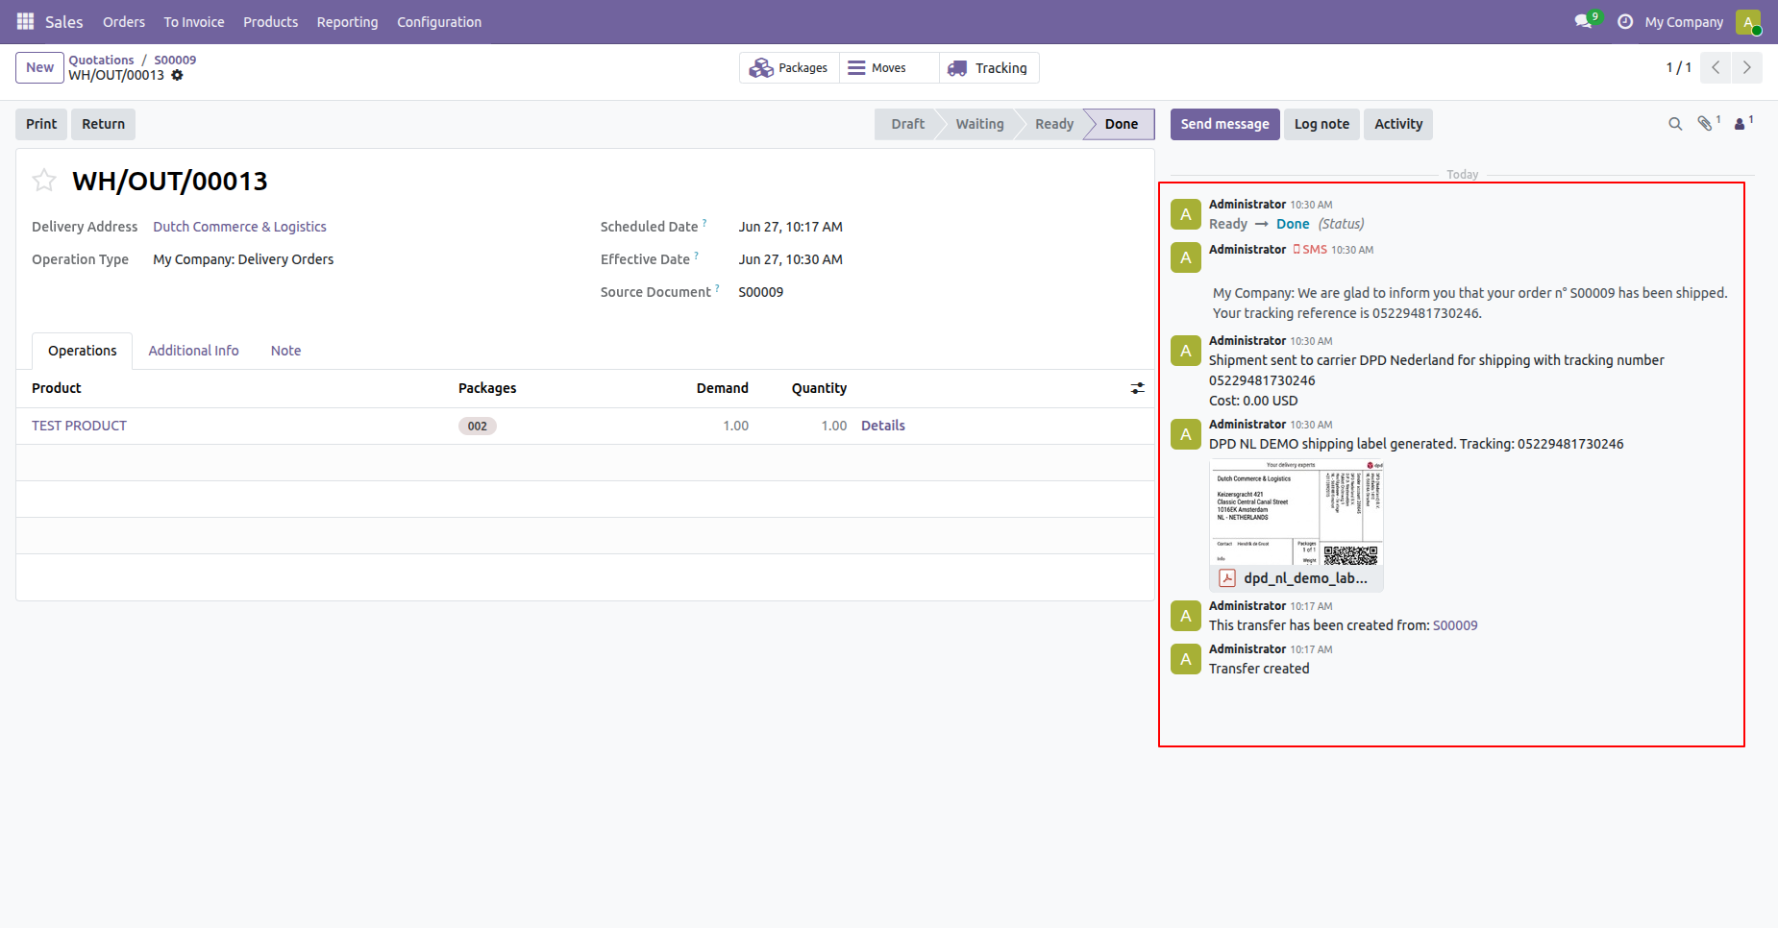Open S00009 breadcrumb link
Viewport: 1778px width, 928px height.
point(175,60)
